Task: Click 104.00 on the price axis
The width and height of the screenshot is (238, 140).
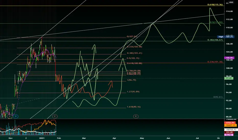Action: [229, 52]
